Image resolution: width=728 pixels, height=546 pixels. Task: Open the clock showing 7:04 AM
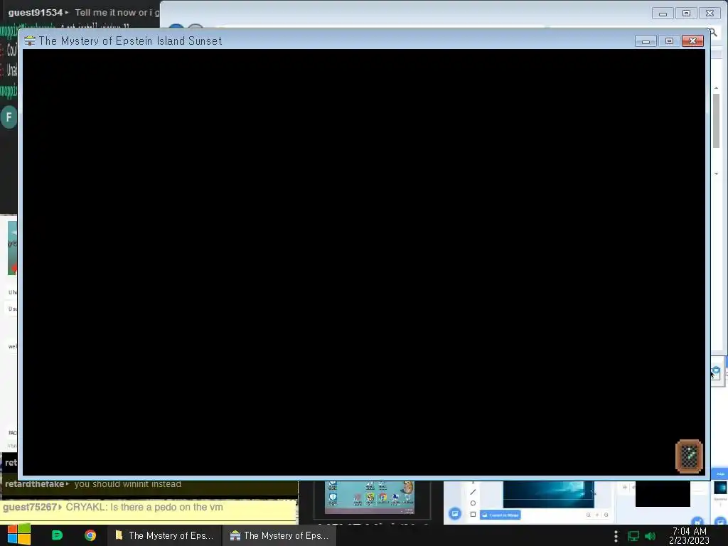tap(690, 535)
